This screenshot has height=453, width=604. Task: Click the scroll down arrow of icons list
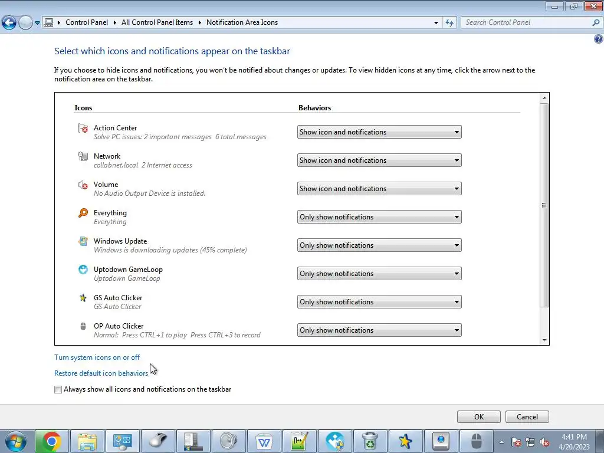544,340
